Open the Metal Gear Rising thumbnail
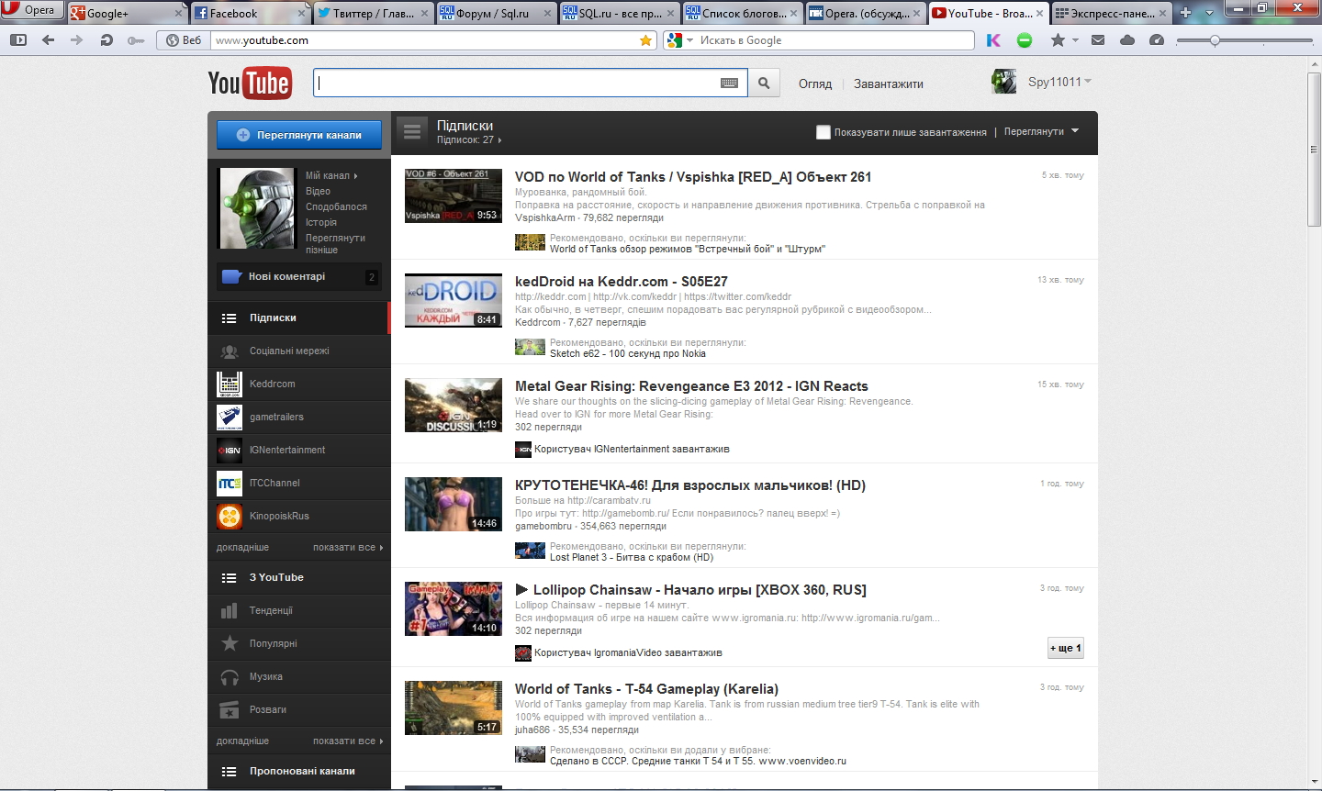Viewport: 1322px width, 791px height. click(454, 405)
